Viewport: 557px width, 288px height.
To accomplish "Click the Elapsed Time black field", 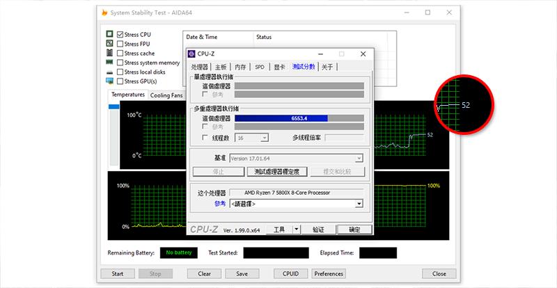I will coord(378,253).
